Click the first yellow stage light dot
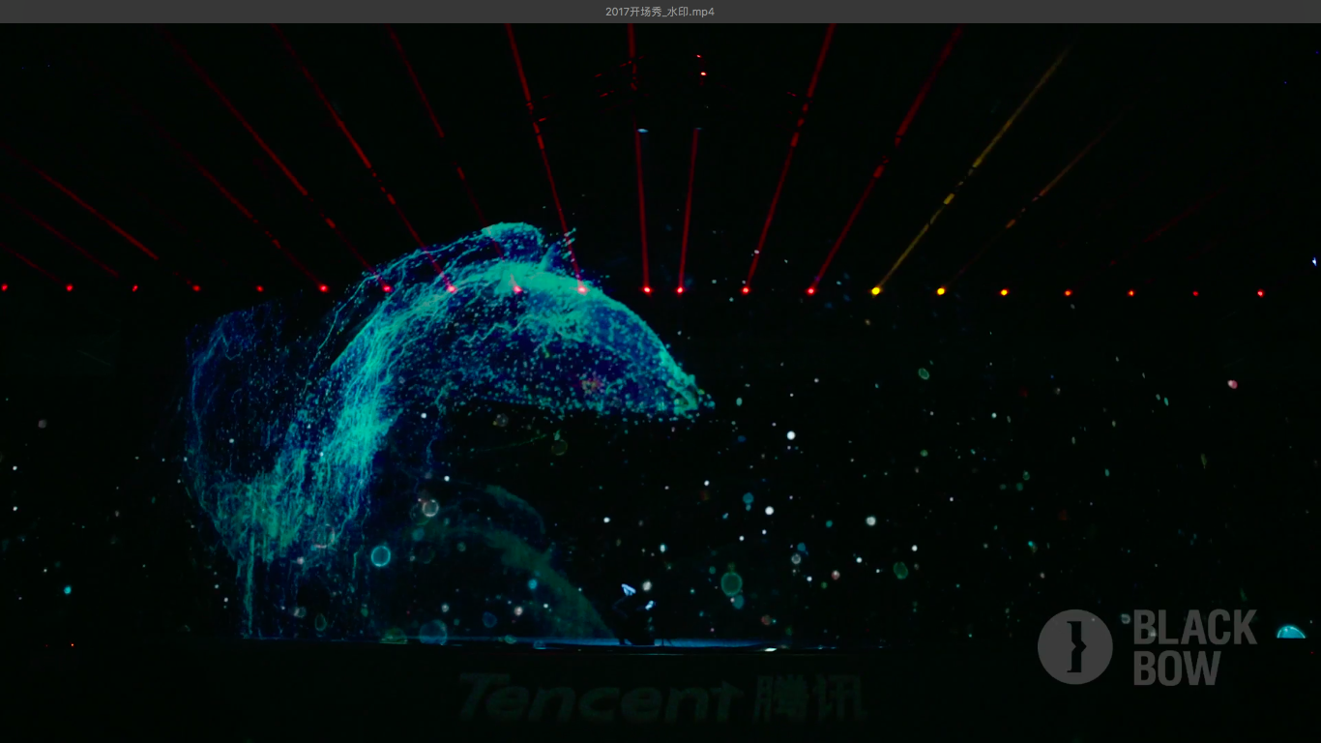This screenshot has height=743, width=1321. (876, 290)
